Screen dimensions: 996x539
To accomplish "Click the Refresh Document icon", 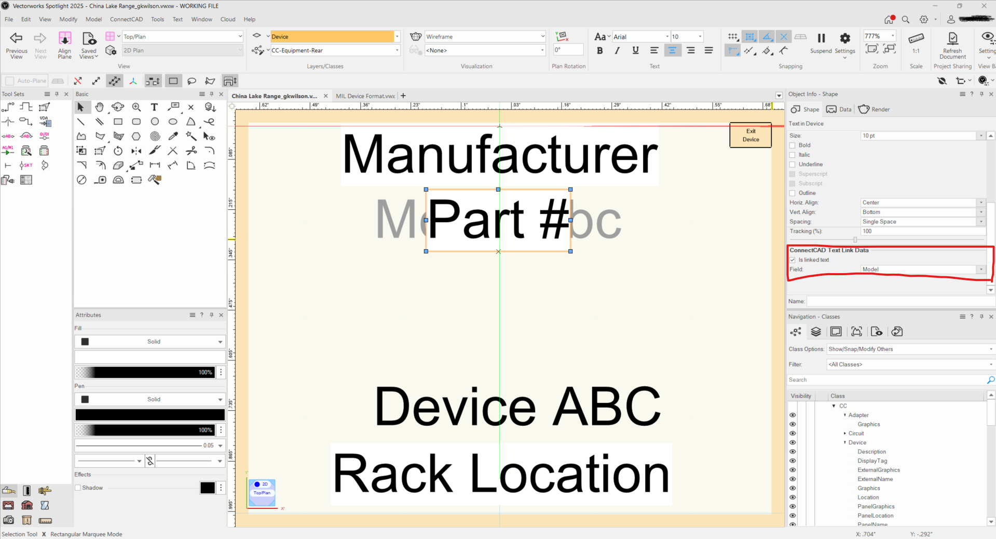I will [x=952, y=38].
